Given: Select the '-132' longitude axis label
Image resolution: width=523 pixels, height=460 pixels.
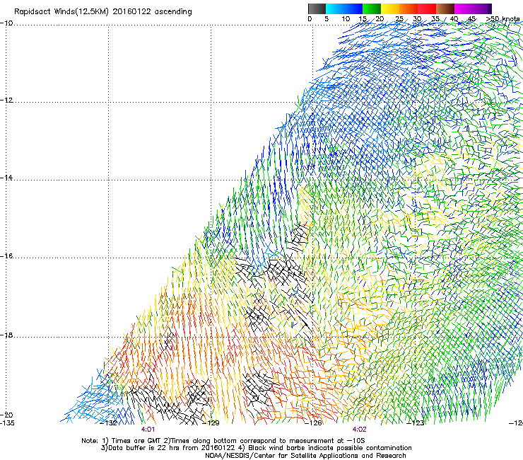Looking at the screenshot, I should click(109, 423).
